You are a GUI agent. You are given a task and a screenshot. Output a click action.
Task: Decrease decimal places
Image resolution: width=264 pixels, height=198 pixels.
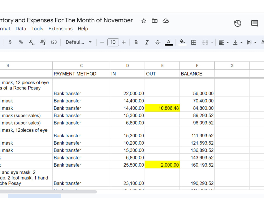(x=32, y=42)
